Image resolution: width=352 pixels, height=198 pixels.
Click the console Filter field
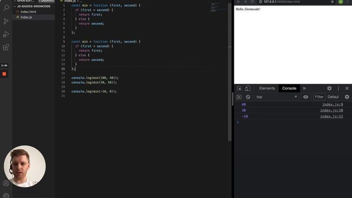(319, 97)
